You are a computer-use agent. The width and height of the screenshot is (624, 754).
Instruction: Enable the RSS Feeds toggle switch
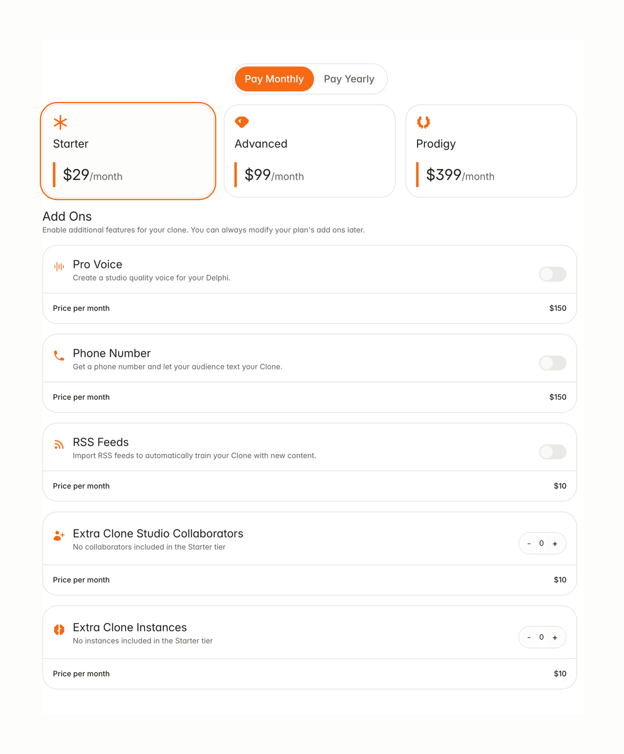pos(552,452)
